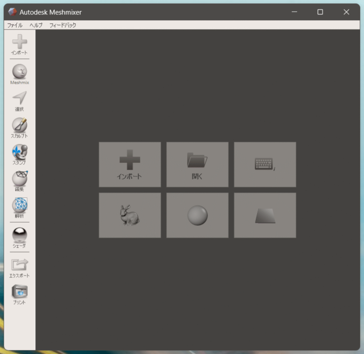Open the フィードバック menu
364x354 pixels.
(x=63, y=25)
